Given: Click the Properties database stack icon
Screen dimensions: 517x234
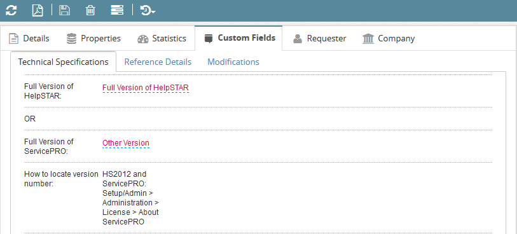Looking at the screenshot, I should (71, 39).
